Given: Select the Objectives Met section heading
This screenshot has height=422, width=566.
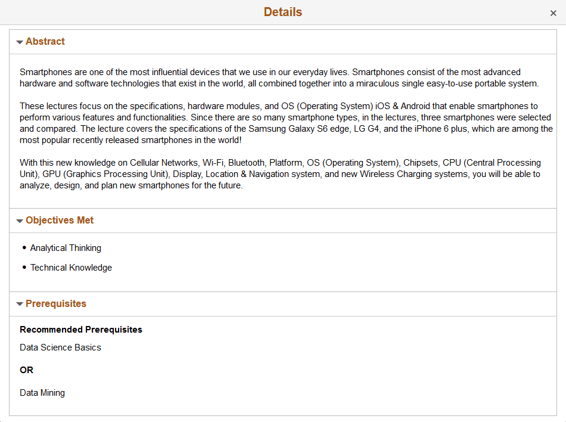Looking at the screenshot, I should point(60,221).
